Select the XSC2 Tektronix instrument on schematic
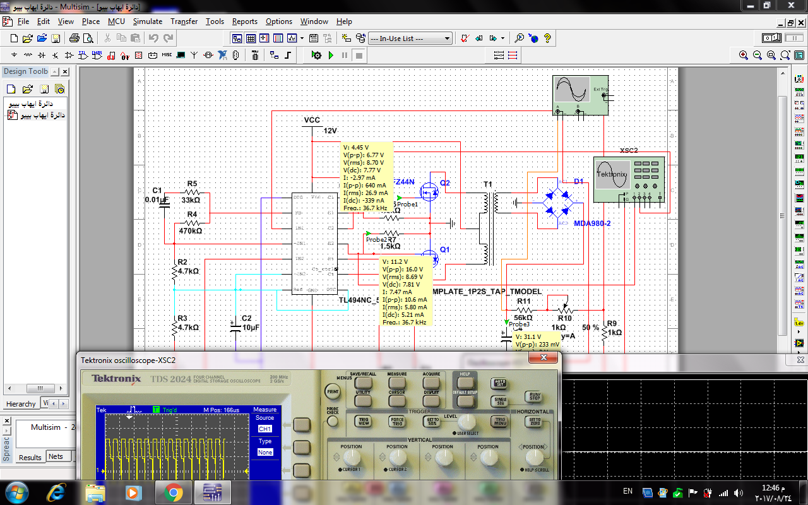This screenshot has width=808, height=505. pyautogui.click(x=629, y=179)
